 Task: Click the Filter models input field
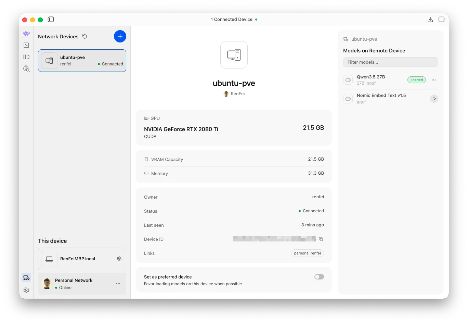click(x=390, y=62)
